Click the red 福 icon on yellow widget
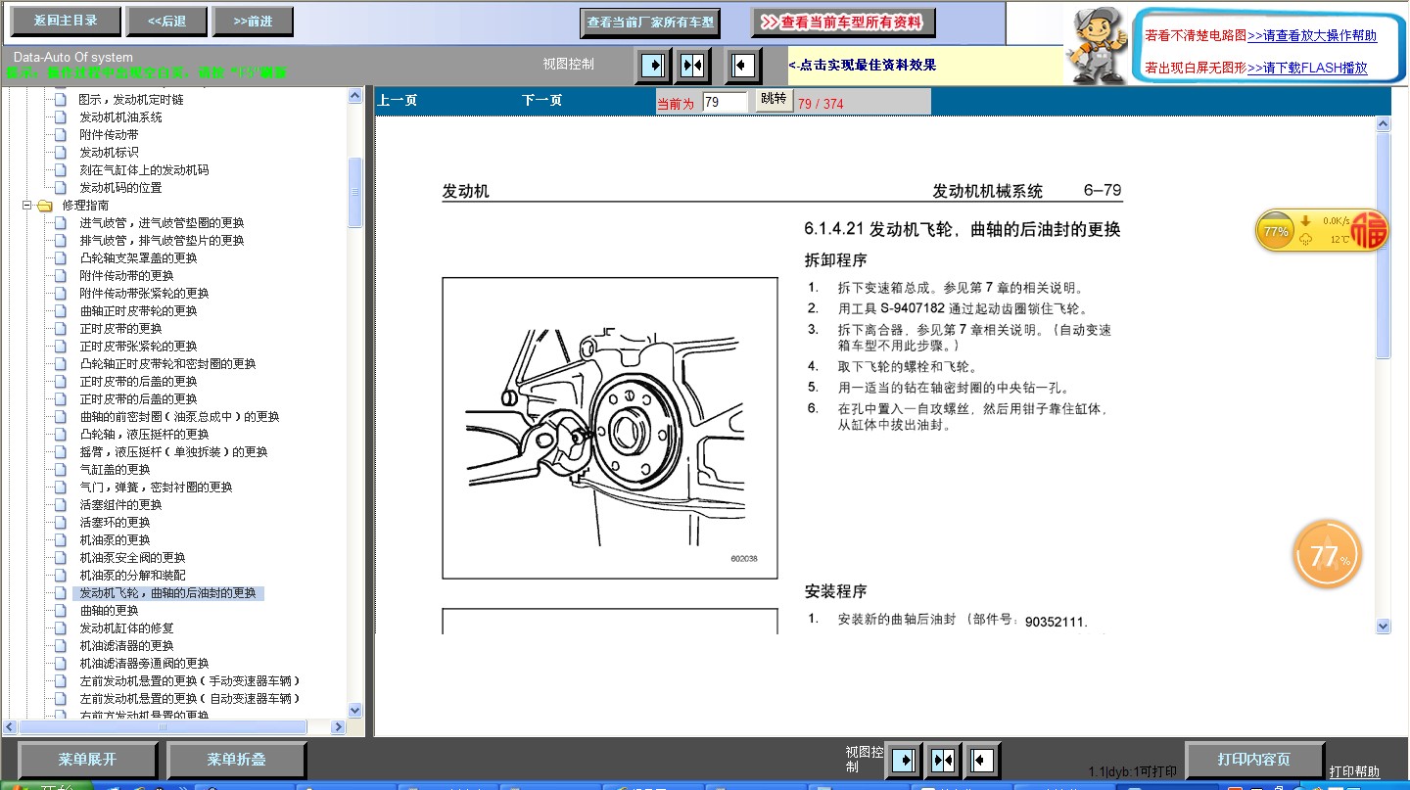 click(x=1370, y=231)
